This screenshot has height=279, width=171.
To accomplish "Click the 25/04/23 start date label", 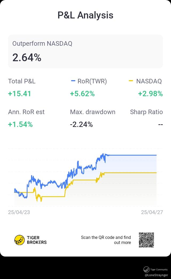I will (x=19, y=212).
